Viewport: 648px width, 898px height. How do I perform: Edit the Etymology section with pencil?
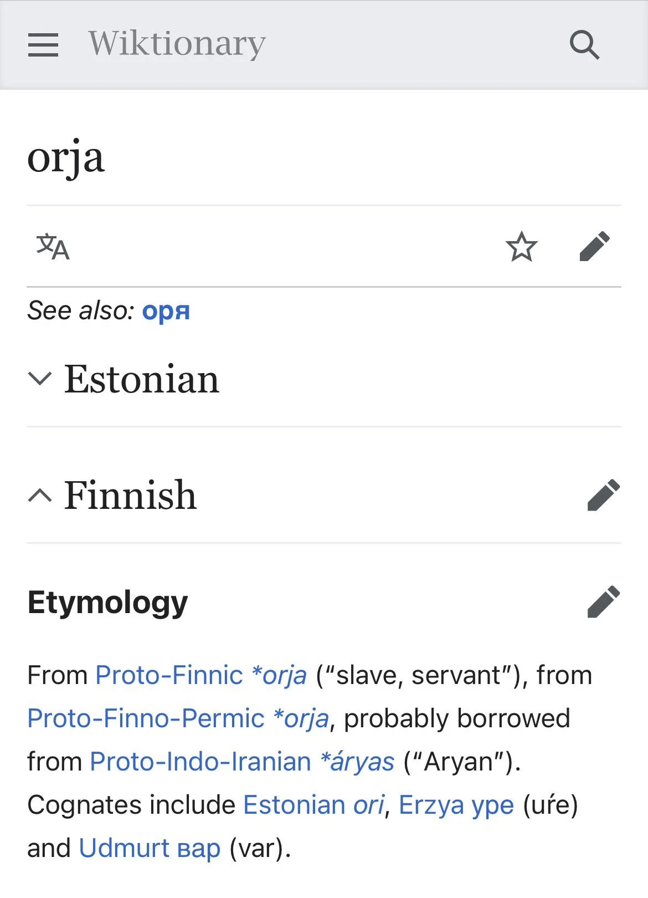603,601
